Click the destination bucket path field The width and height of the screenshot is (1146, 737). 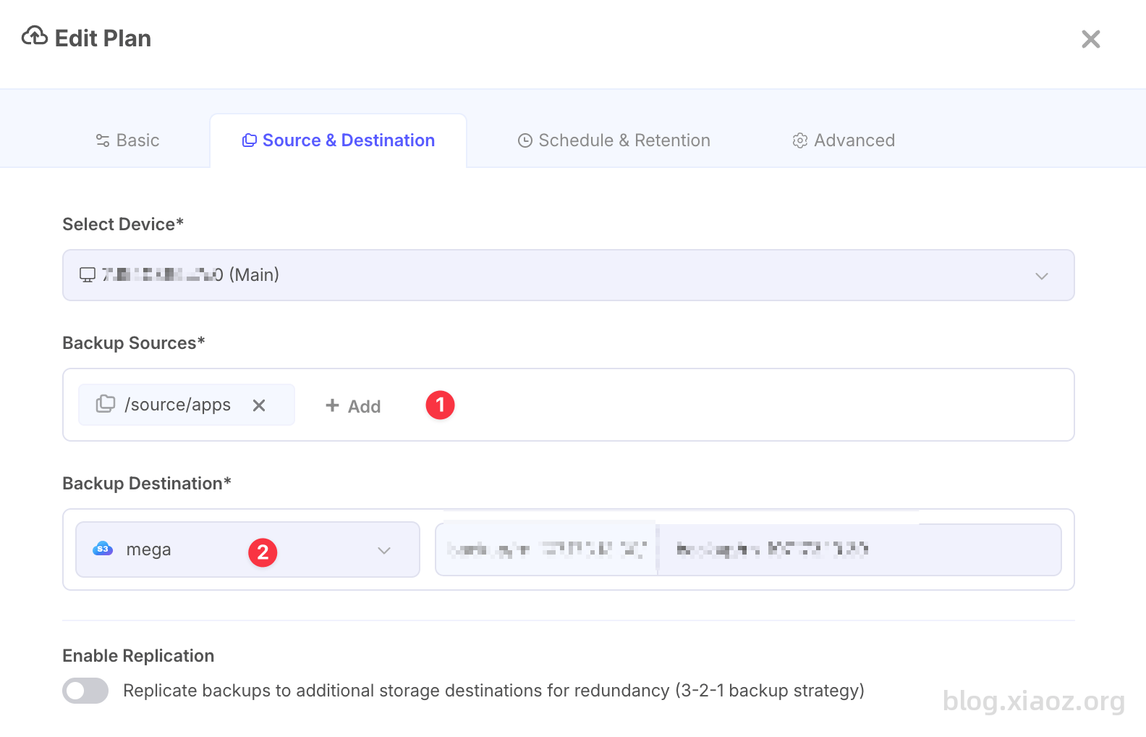[x=748, y=549]
